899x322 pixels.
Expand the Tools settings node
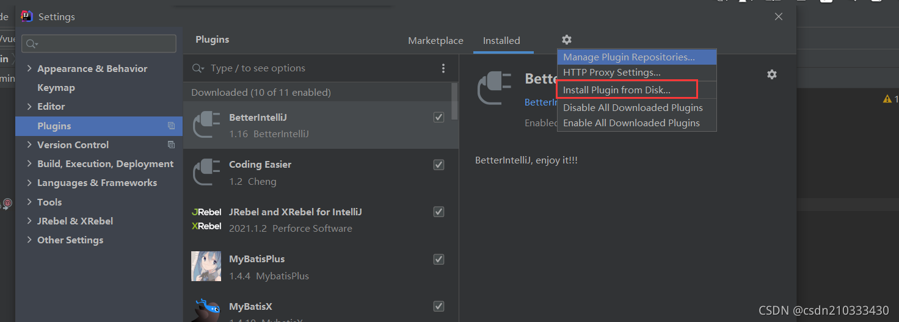[x=29, y=202]
